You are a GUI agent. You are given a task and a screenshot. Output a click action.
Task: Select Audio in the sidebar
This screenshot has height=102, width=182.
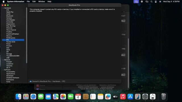[8, 14]
